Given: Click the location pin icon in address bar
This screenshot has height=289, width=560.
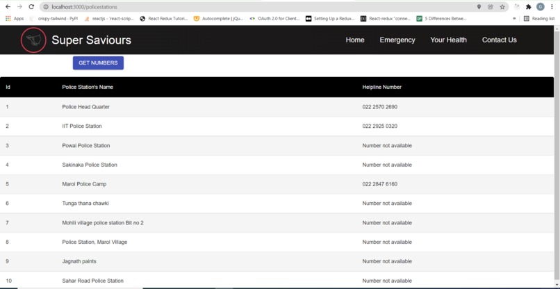Looking at the screenshot, I should [479, 7].
